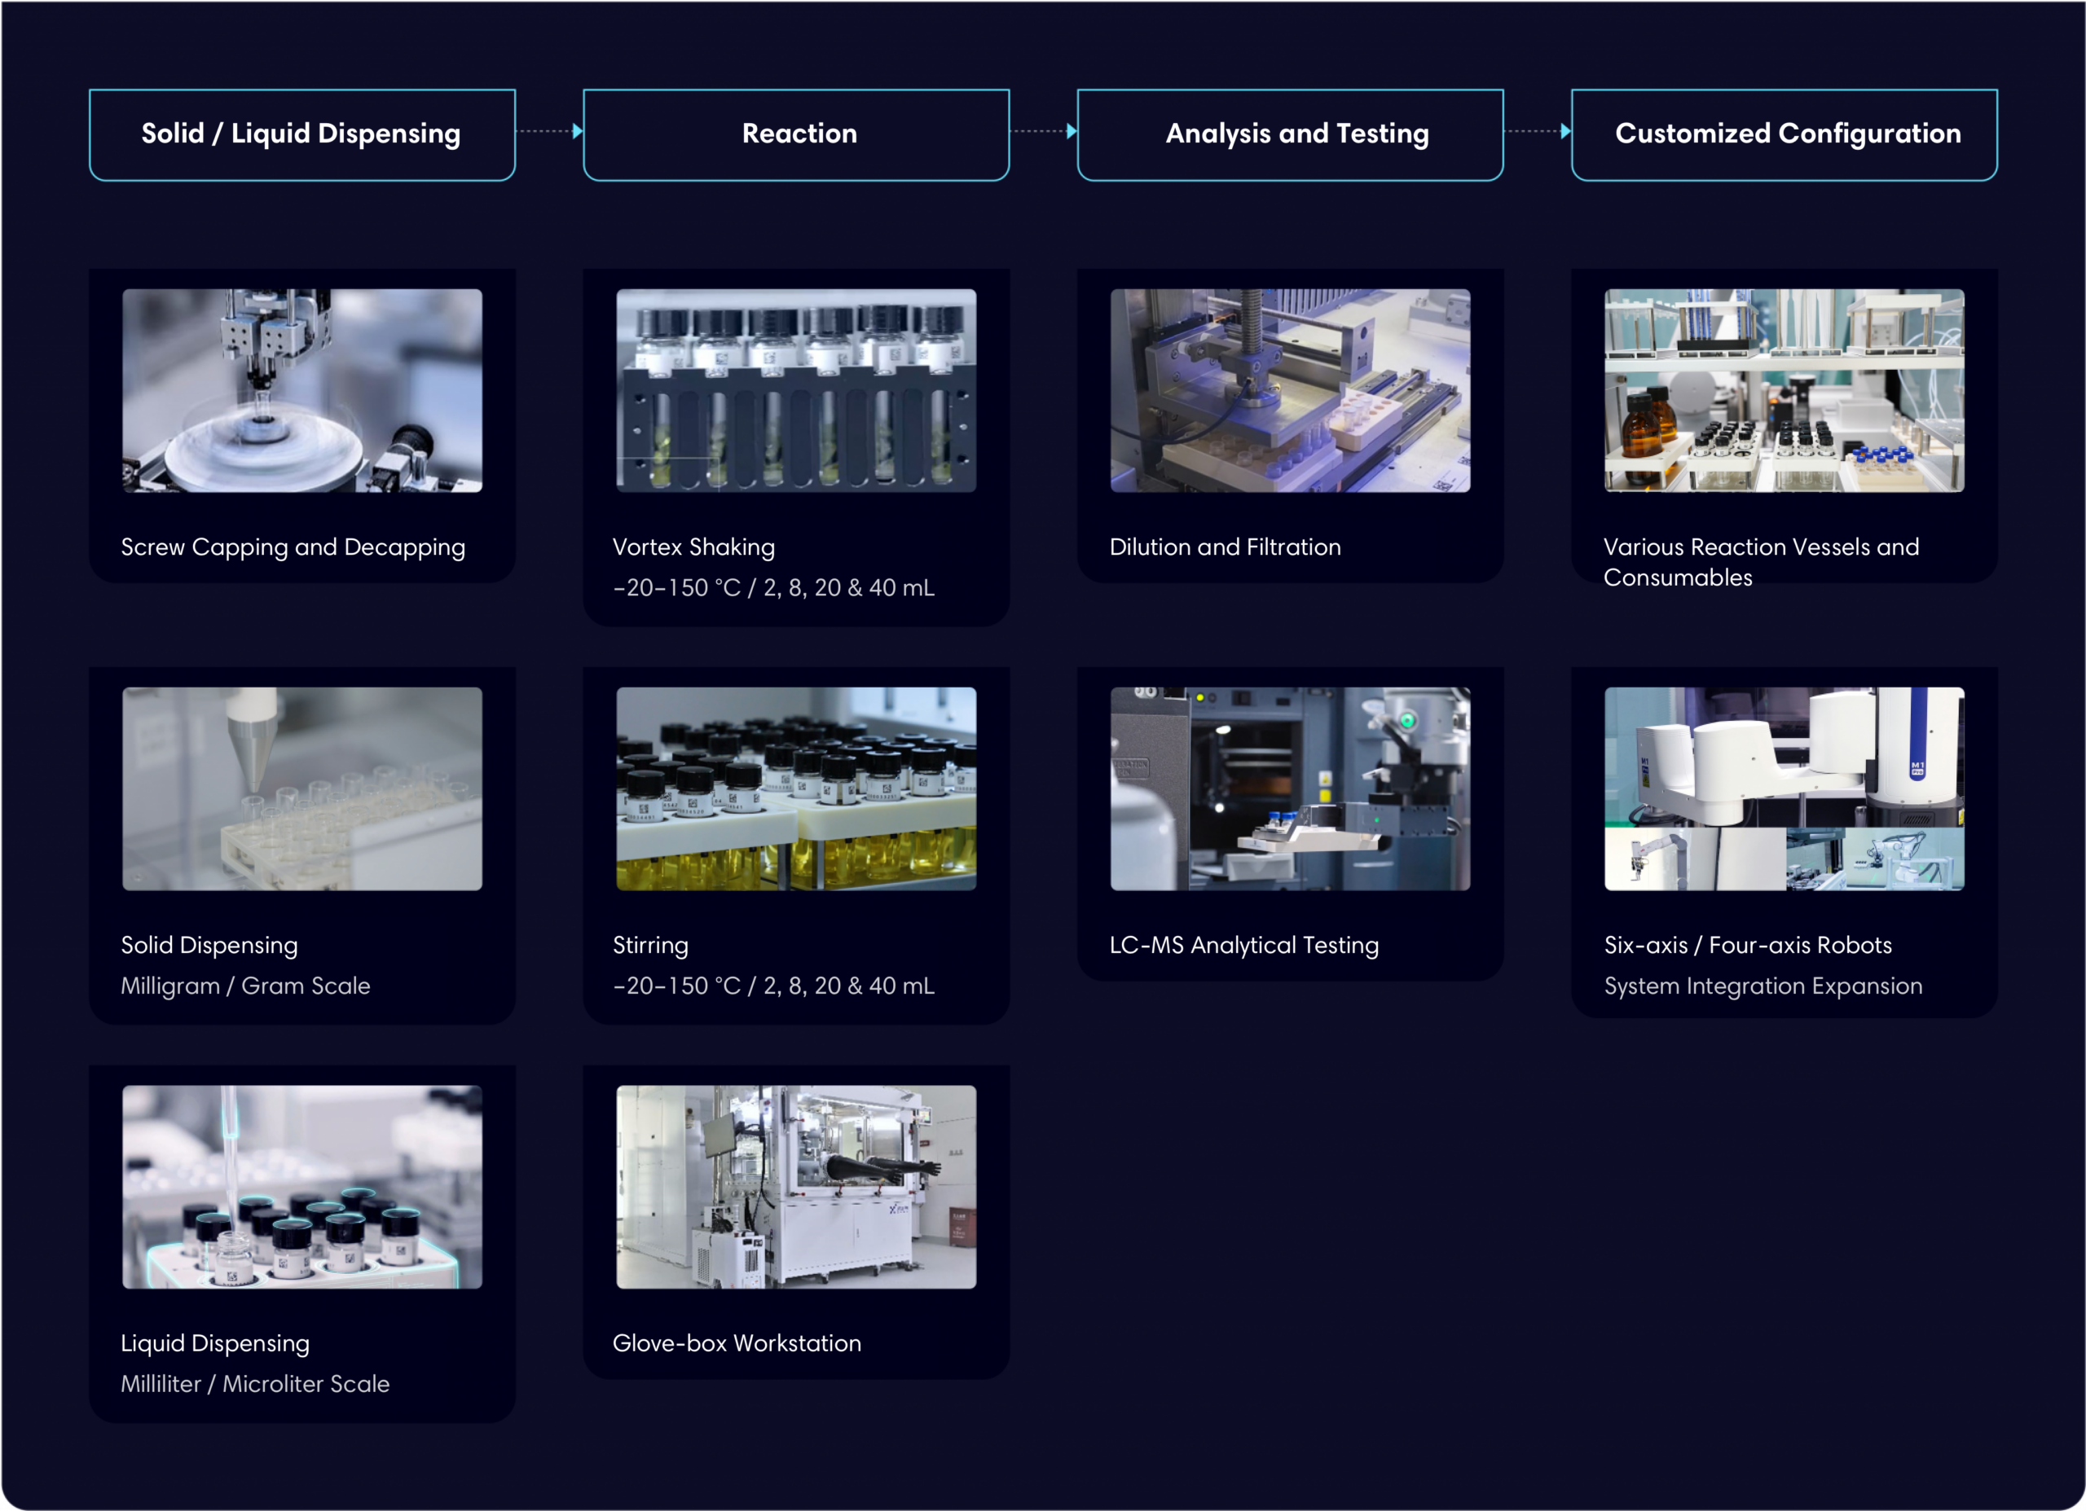Image resolution: width=2086 pixels, height=1511 pixels.
Task: Open the Analysis and Testing header box
Action: pos(1290,134)
